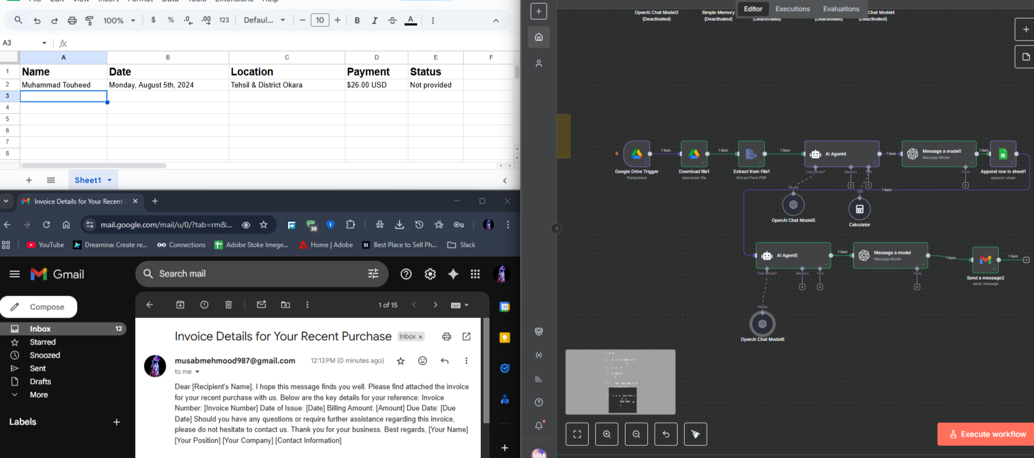Toggle bold formatting in Sheets toolbar
The height and width of the screenshot is (458, 1034).
pyautogui.click(x=357, y=20)
